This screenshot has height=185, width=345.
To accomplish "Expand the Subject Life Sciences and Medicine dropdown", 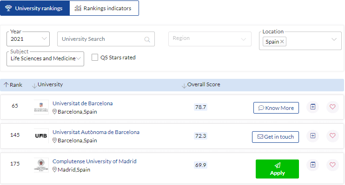I will (x=45, y=58).
